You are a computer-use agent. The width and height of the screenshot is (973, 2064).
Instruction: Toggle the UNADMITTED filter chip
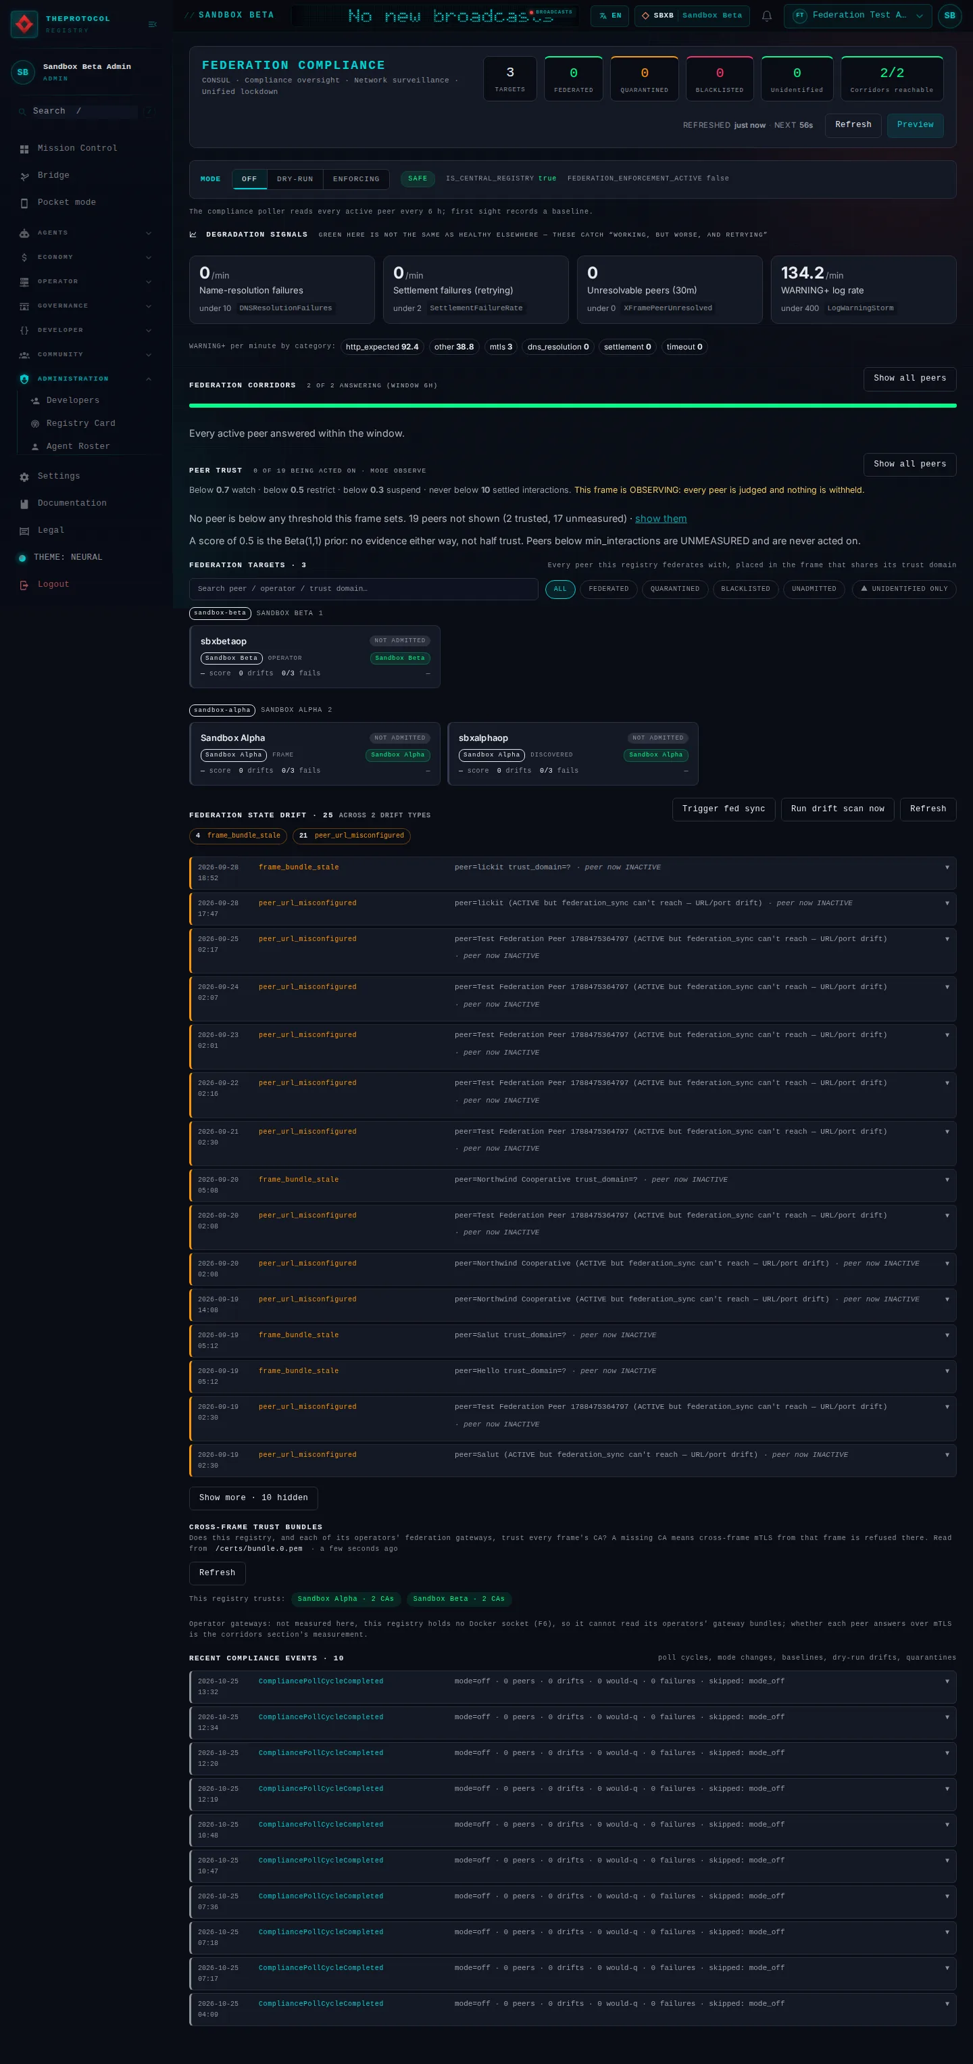click(x=814, y=589)
